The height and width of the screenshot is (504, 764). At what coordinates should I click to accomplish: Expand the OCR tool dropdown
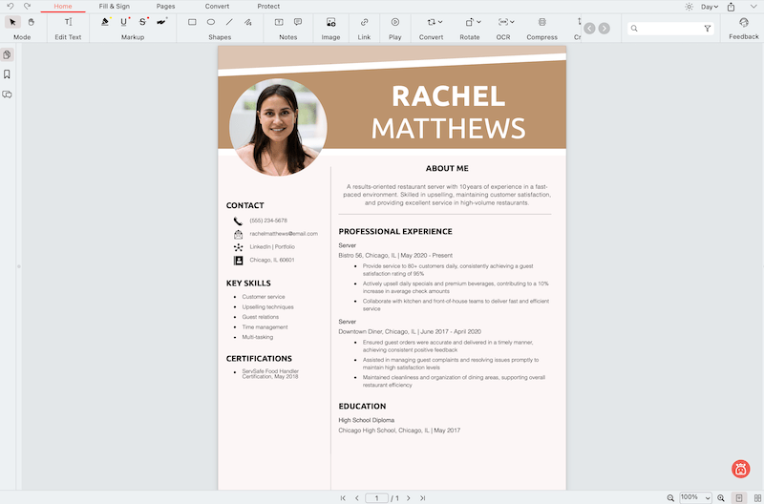512,22
